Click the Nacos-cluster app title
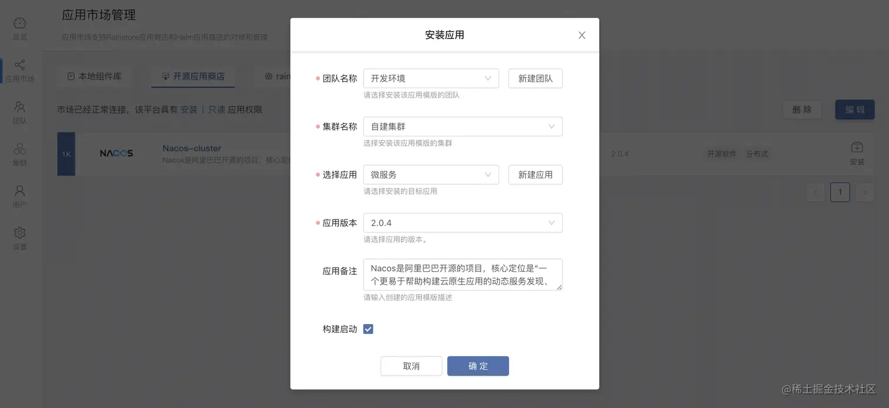The width and height of the screenshot is (889, 408). [x=192, y=149]
